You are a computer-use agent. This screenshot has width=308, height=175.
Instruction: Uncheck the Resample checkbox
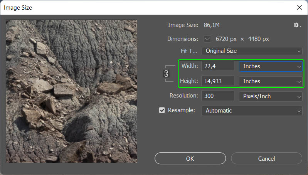[x=162, y=111]
